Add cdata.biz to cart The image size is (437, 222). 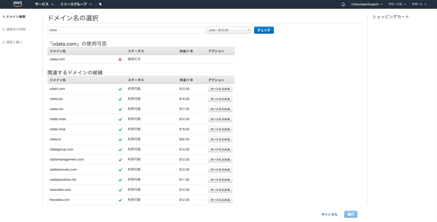[x=220, y=99]
